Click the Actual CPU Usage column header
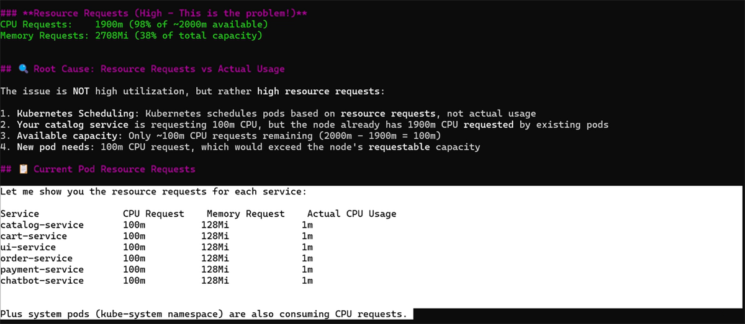Screen dimensions: 745x324 351,214
